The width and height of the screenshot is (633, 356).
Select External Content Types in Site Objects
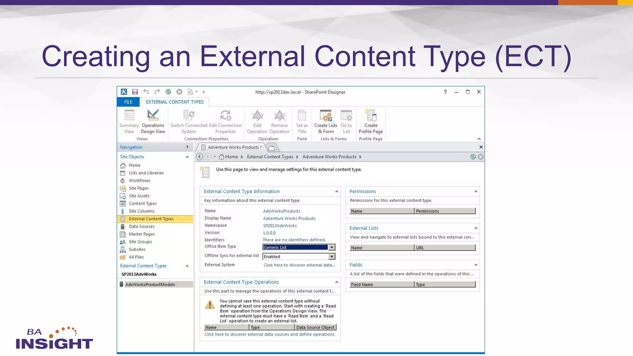click(155, 219)
